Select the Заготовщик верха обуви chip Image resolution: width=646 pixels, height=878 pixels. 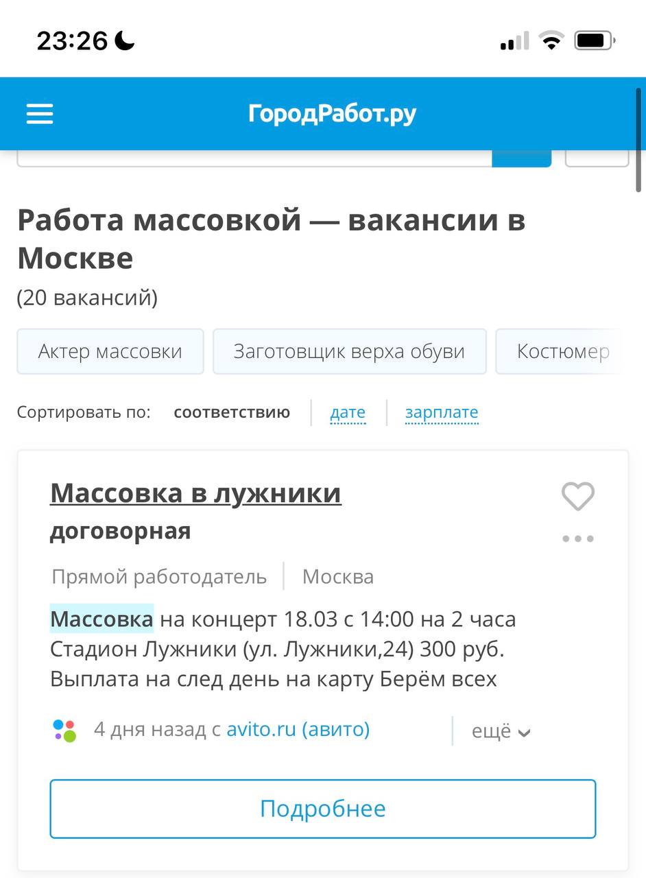(x=349, y=352)
